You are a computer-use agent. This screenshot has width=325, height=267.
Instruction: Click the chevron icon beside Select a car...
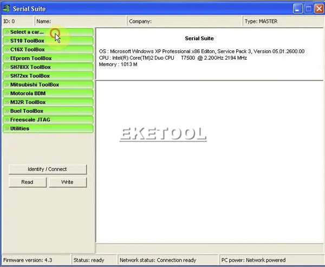click(7, 32)
